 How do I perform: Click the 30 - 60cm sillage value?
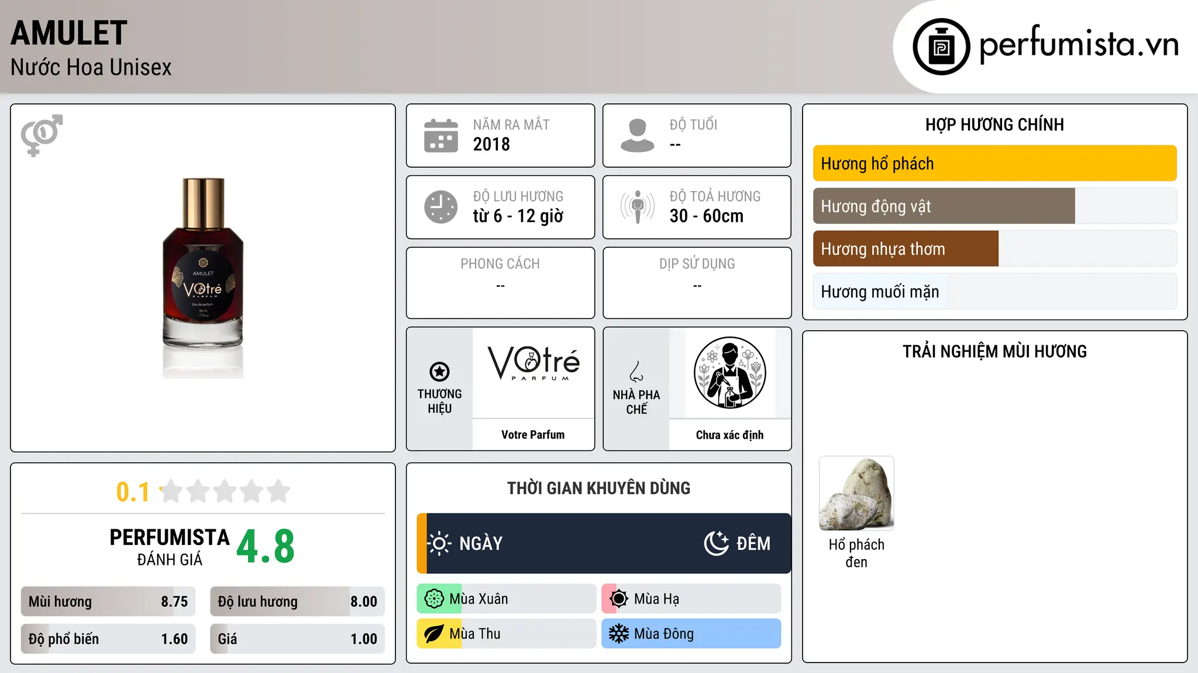tap(707, 216)
